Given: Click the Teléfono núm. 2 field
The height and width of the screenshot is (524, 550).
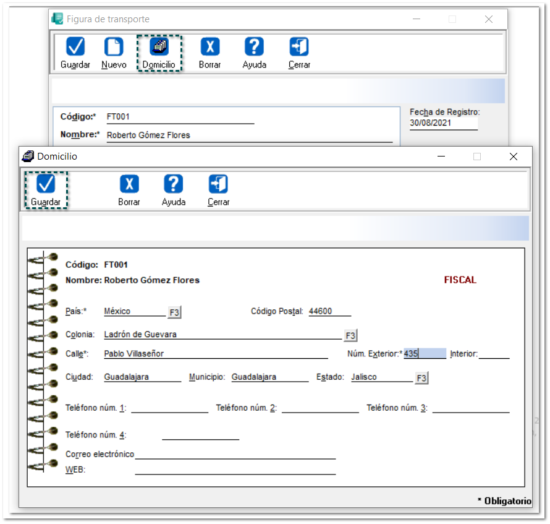Looking at the screenshot, I should pos(320,408).
